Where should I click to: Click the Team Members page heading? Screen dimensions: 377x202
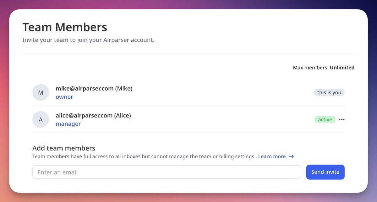click(64, 27)
